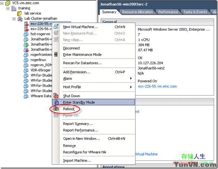Click the rogerlinux VM icon
Viewport: 218px width, 169px height.
[26, 60]
